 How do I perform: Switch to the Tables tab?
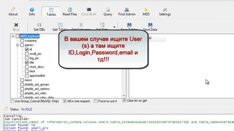click(51, 12)
